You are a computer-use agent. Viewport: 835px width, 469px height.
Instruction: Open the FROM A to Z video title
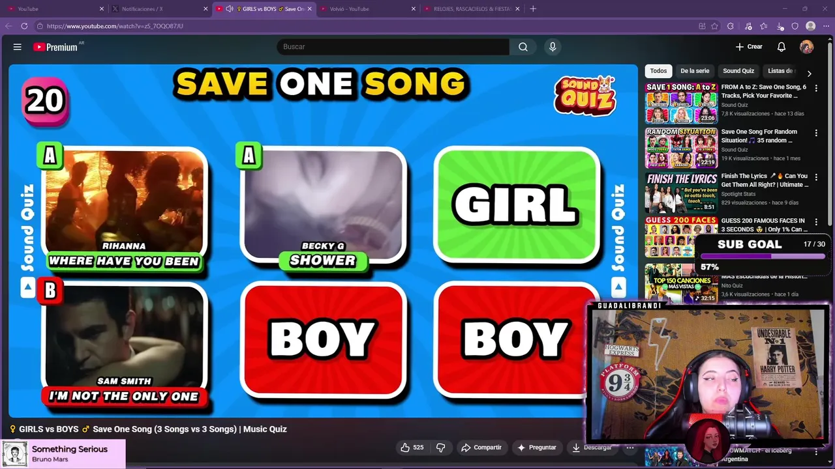tap(764, 91)
